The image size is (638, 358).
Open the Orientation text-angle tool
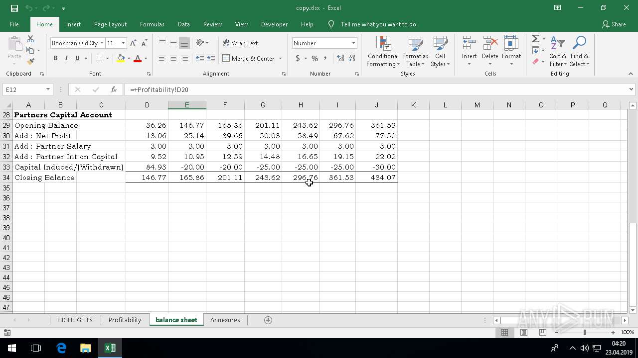[200, 43]
